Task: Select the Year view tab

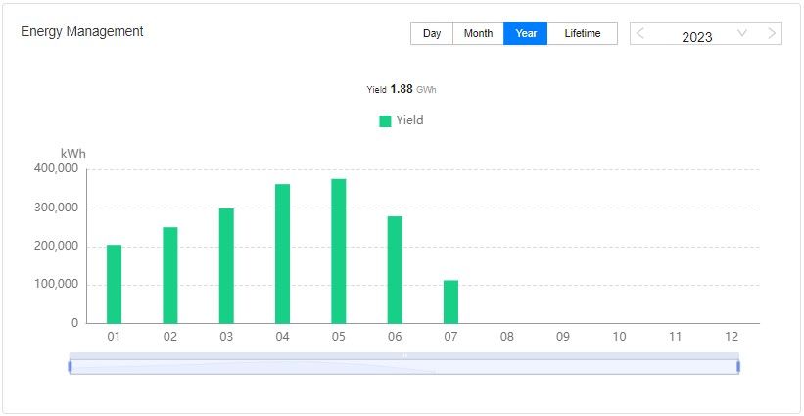Action: tap(526, 33)
